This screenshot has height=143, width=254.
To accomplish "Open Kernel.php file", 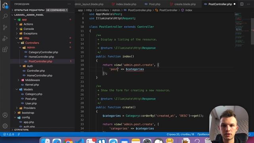I will [32, 85].
